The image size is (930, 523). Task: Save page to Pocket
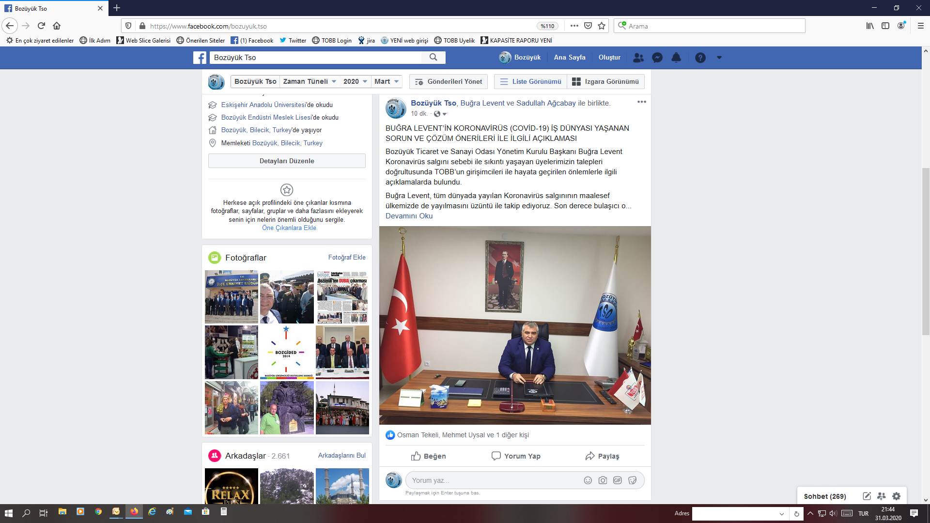588,26
